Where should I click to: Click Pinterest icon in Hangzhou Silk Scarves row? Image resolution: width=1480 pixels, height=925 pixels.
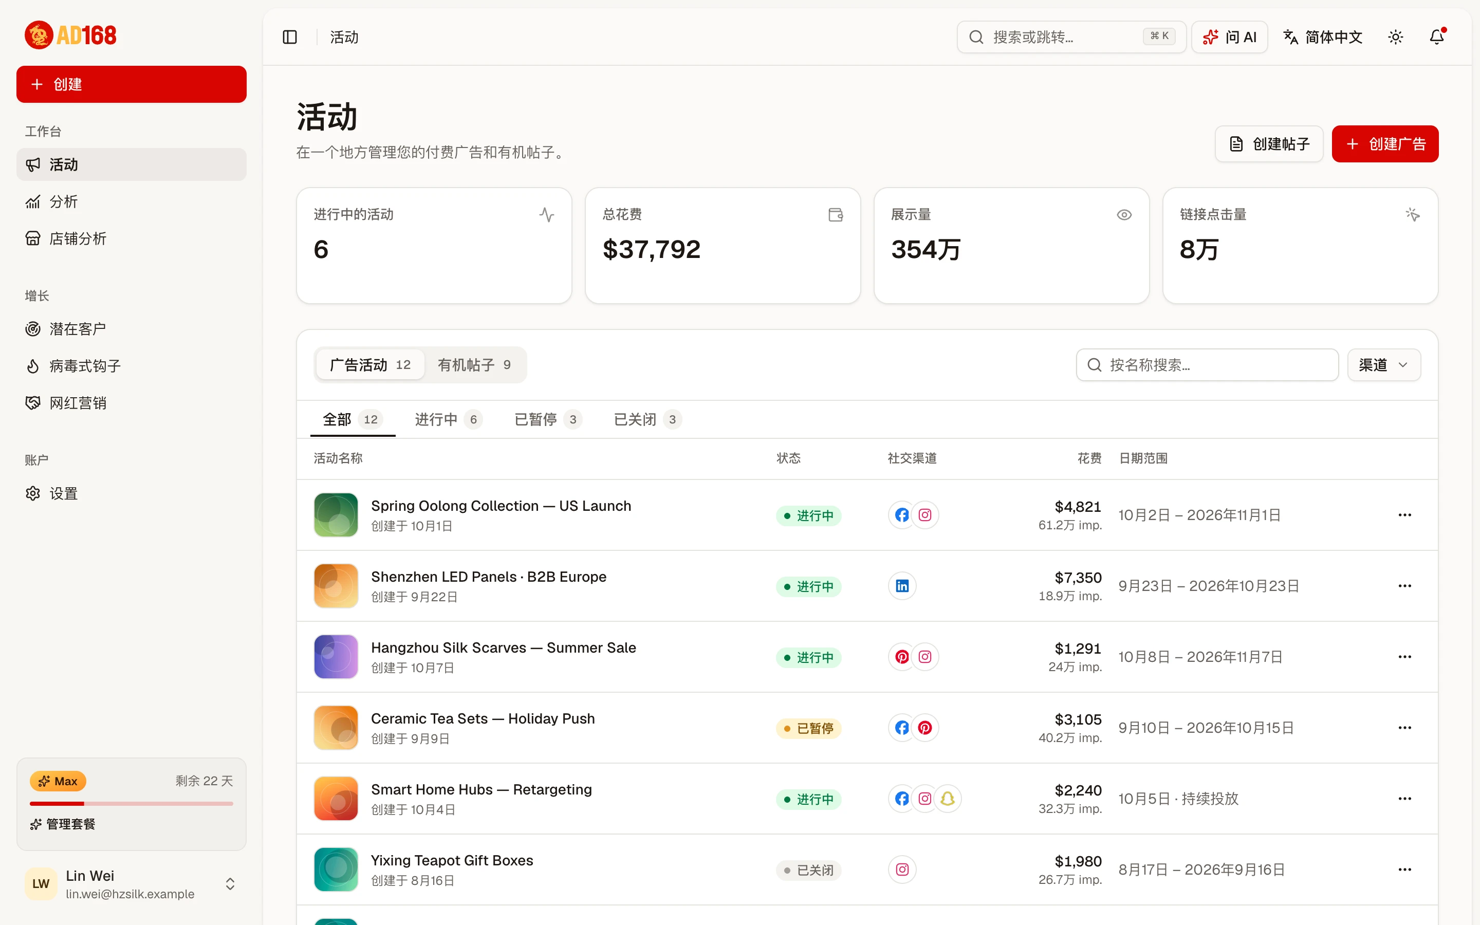pyautogui.click(x=902, y=657)
